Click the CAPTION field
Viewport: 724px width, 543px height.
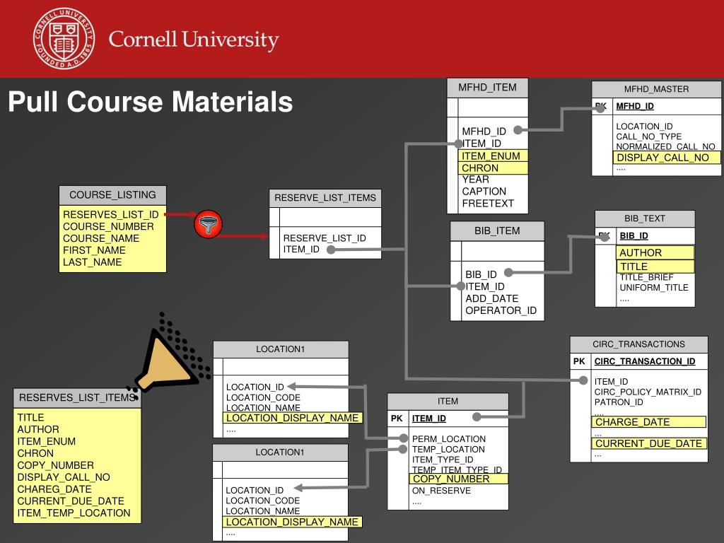[484, 192]
